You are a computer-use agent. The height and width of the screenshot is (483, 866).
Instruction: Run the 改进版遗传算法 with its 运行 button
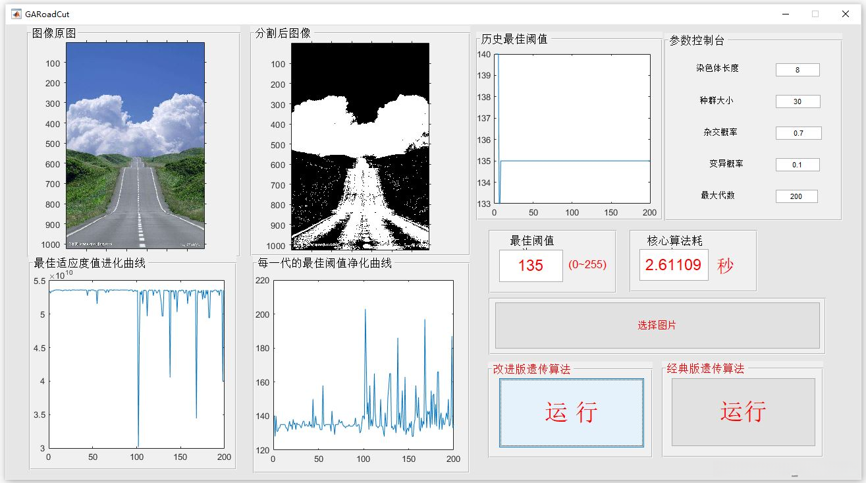tap(571, 412)
